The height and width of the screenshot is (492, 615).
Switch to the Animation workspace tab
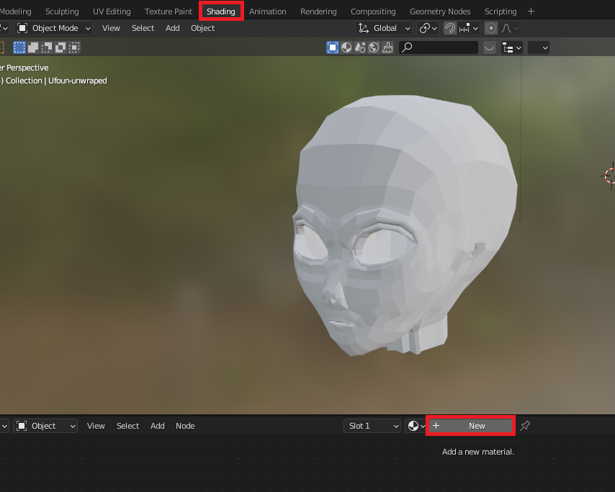click(x=267, y=12)
